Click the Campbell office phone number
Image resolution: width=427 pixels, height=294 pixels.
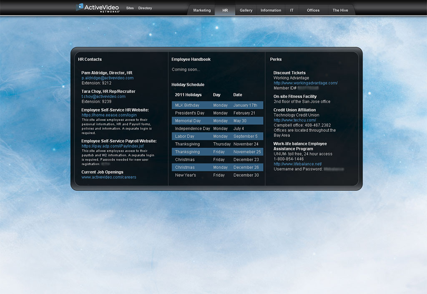point(318,125)
